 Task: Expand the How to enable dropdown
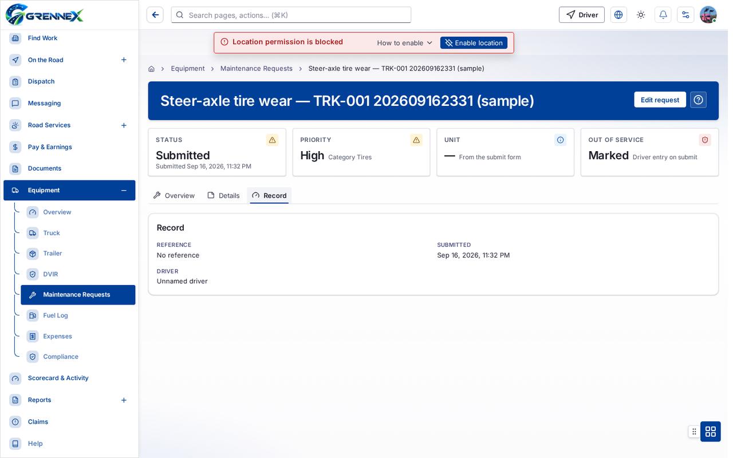[404, 43]
